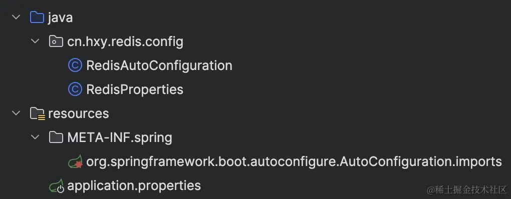Select the application.properties file name
Screen dimensions: 511x199
pos(134,185)
